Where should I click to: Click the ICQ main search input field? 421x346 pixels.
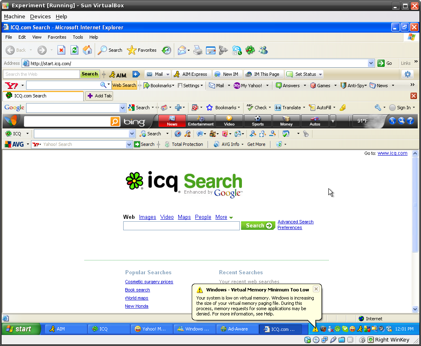point(182,226)
